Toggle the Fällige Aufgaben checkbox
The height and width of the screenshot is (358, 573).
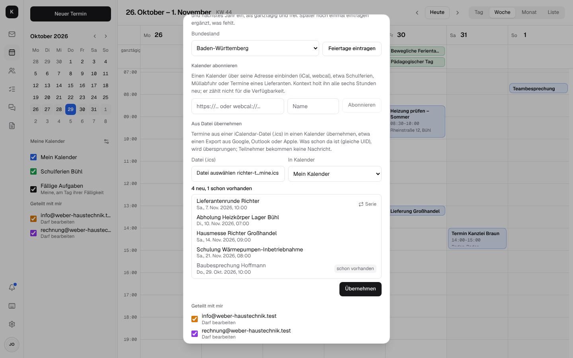(x=33, y=189)
